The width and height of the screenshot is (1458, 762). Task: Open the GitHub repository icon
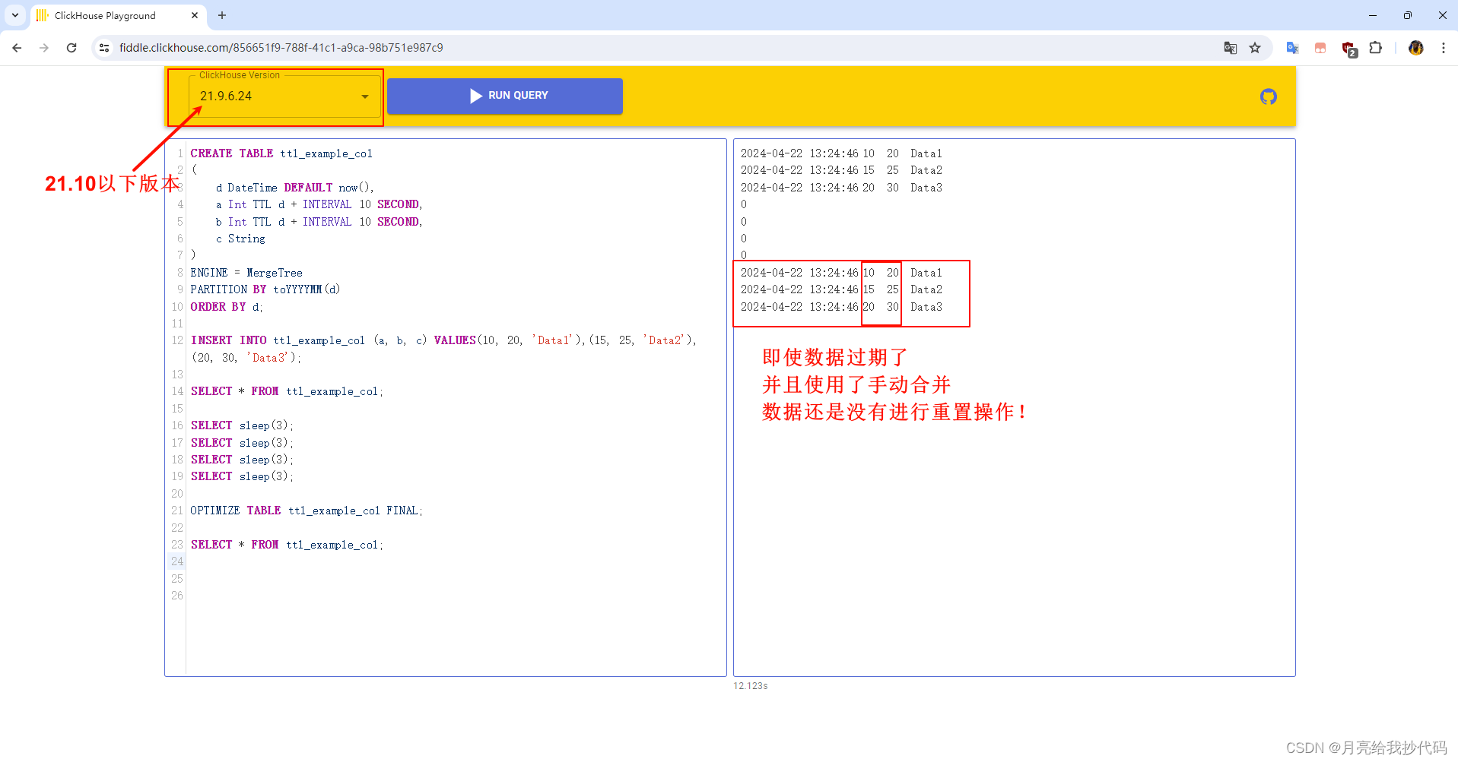(x=1268, y=96)
